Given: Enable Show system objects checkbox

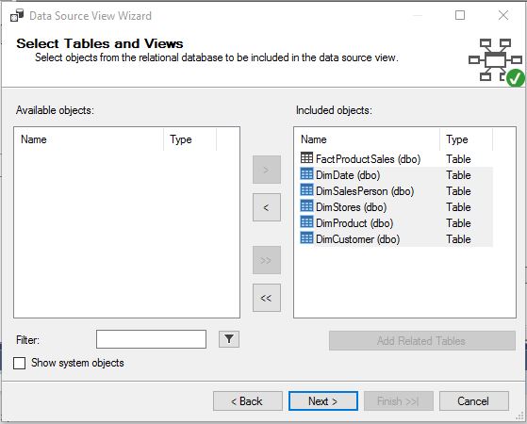Looking at the screenshot, I should tap(19, 363).
